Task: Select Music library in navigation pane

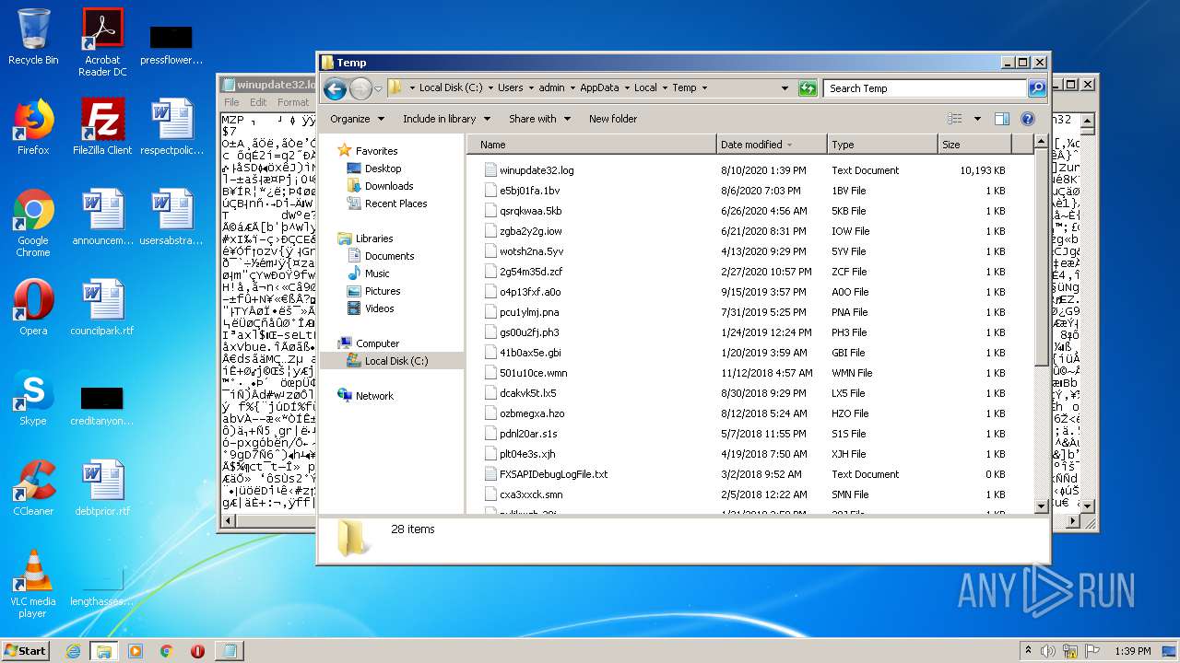Action: click(376, 273)
